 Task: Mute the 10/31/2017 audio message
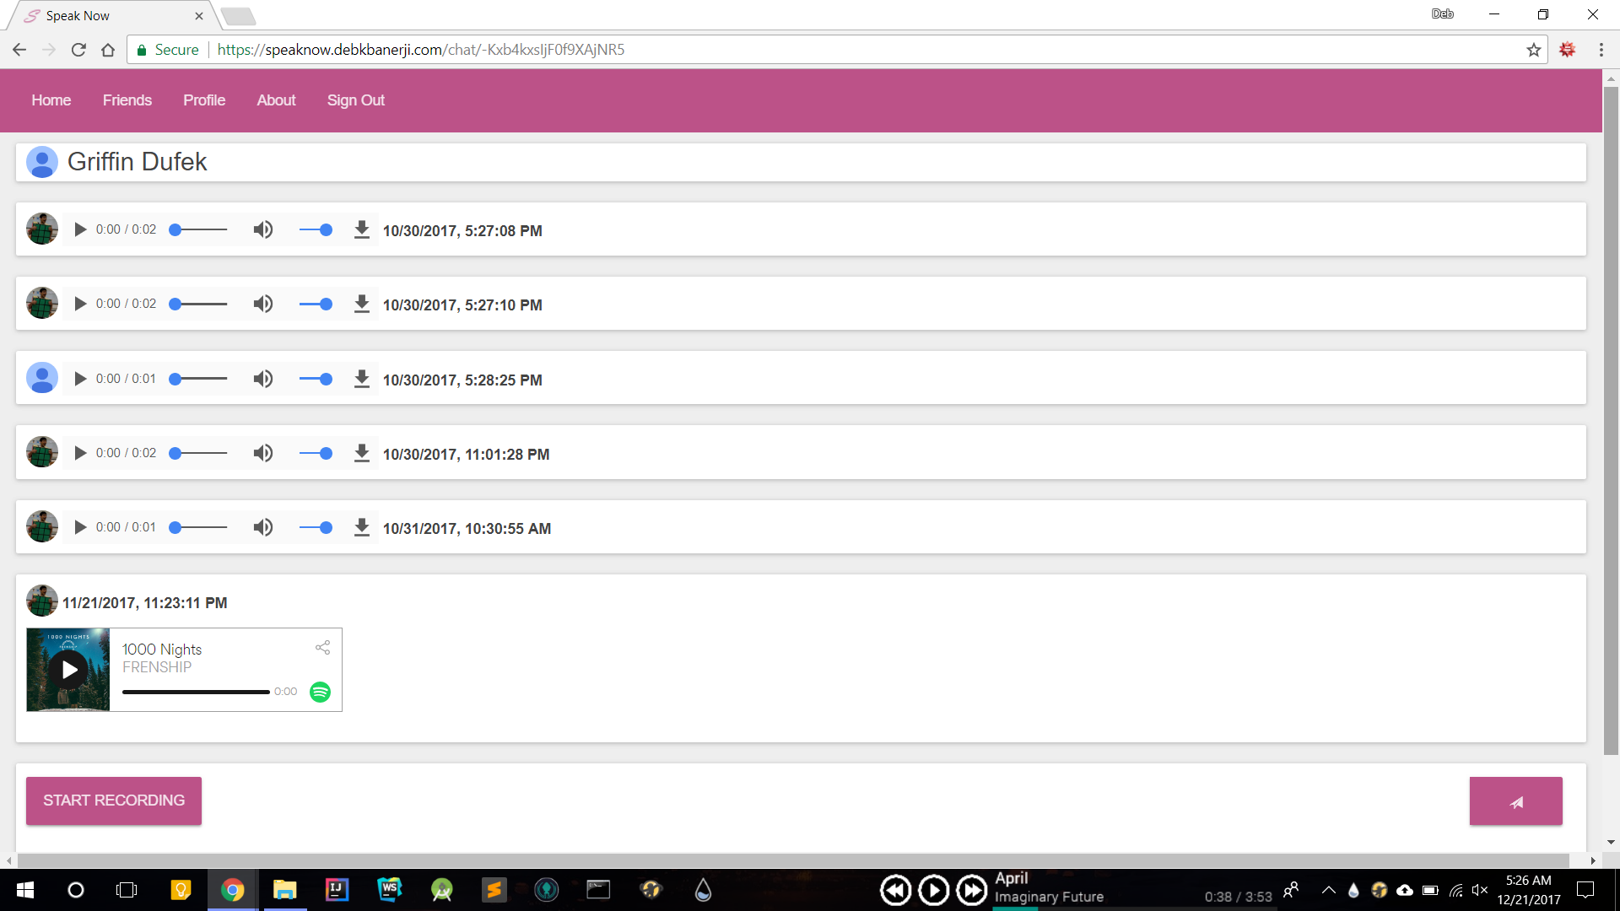pos(263,527)
